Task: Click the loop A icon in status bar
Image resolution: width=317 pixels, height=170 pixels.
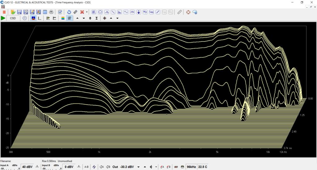Action: [x=102, y=167]
